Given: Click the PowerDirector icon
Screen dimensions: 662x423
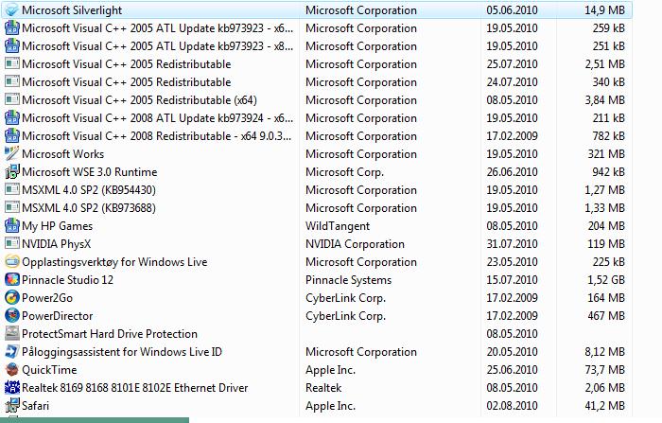Looking at the screenshot, I should (x=12, y=316).
